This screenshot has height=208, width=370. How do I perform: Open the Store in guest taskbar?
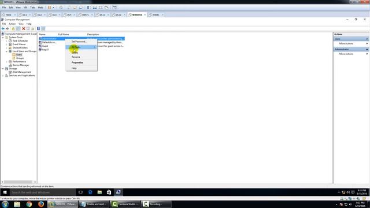tap(109, 192)
